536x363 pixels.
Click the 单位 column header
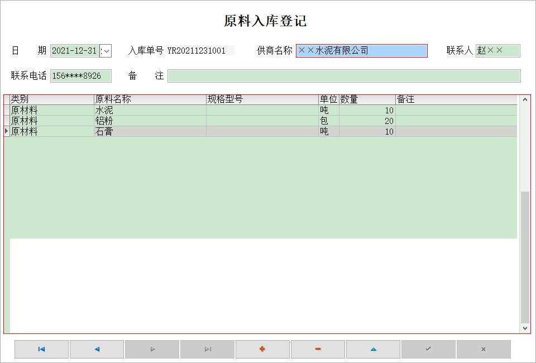tap(329, 99)
